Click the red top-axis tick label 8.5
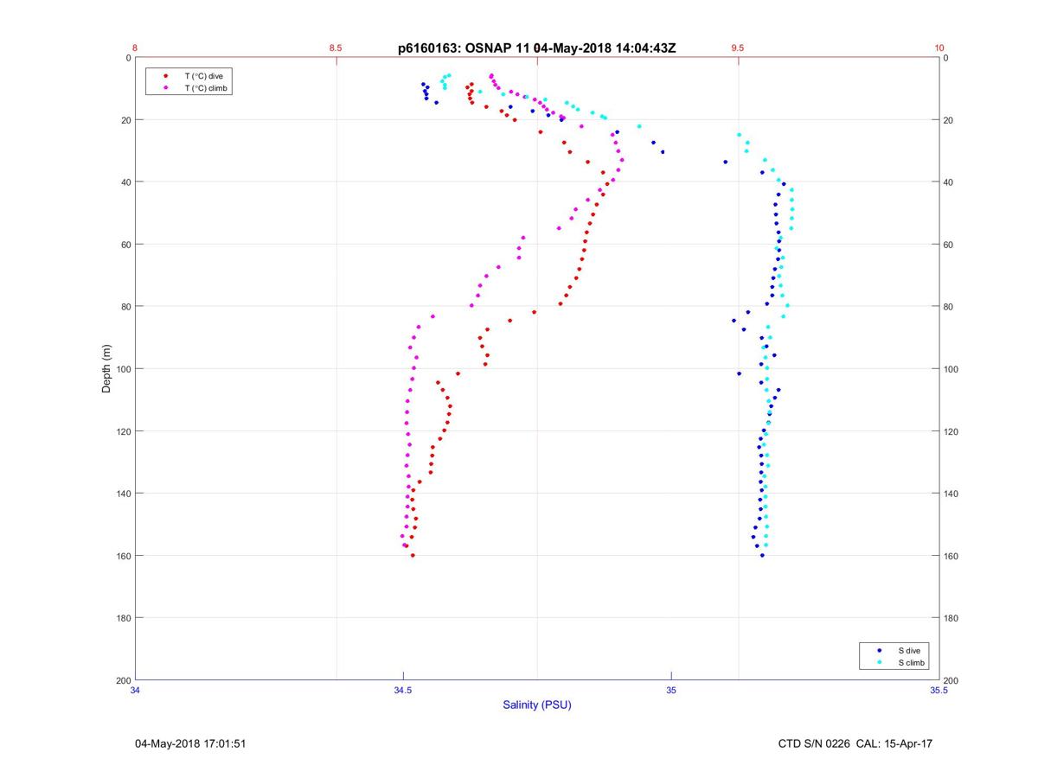Screen dimensions: 1038x765 (336, 48)
